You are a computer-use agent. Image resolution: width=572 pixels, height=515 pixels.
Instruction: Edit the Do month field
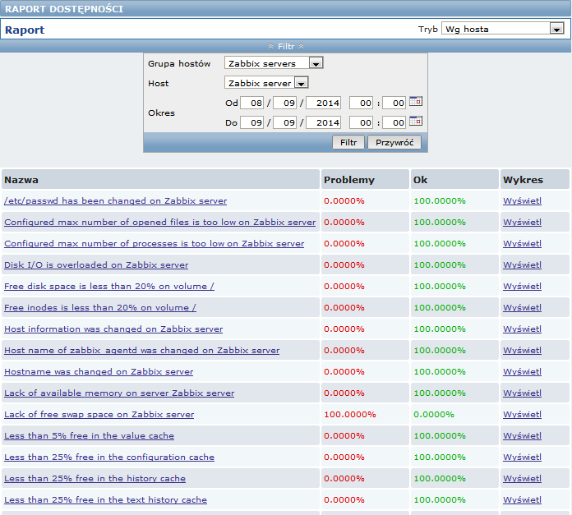click(284, 123)
